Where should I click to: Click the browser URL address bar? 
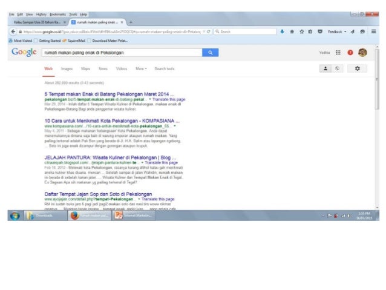coord(110,31)
